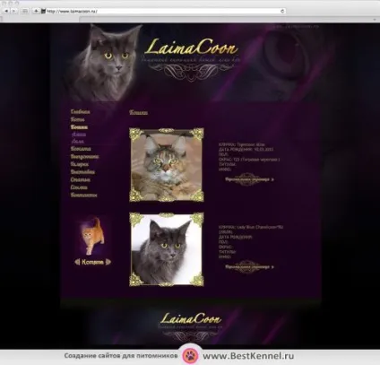The width and height of the screenshot is (380, 365).
Task: Click the LaimaCoon footer logo
Action: 191,319
